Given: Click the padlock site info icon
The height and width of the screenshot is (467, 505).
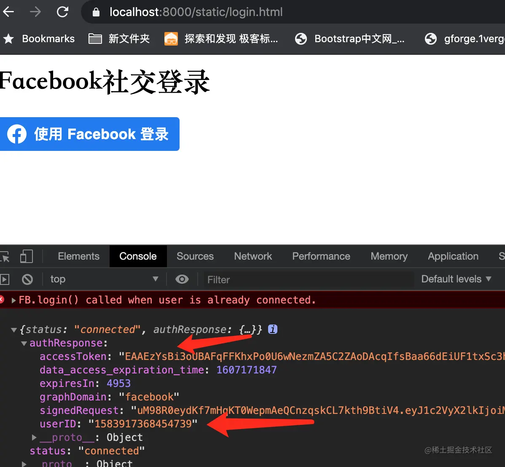Looking at the screenshot, I should (x=96, y=12).
